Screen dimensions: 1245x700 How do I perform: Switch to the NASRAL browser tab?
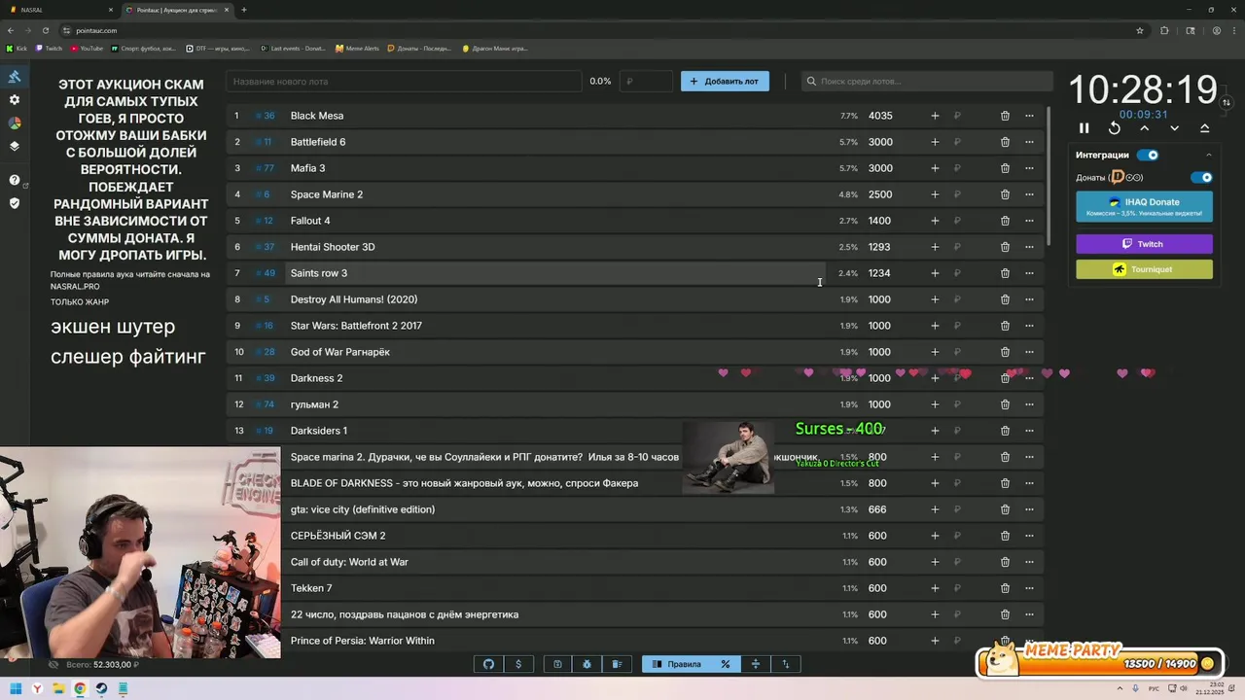[61, 10]
